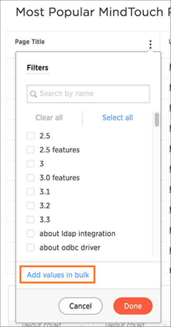Focus the Search by name field
Viewport: 171px width, 327px height.
click(x=88, y=94)
